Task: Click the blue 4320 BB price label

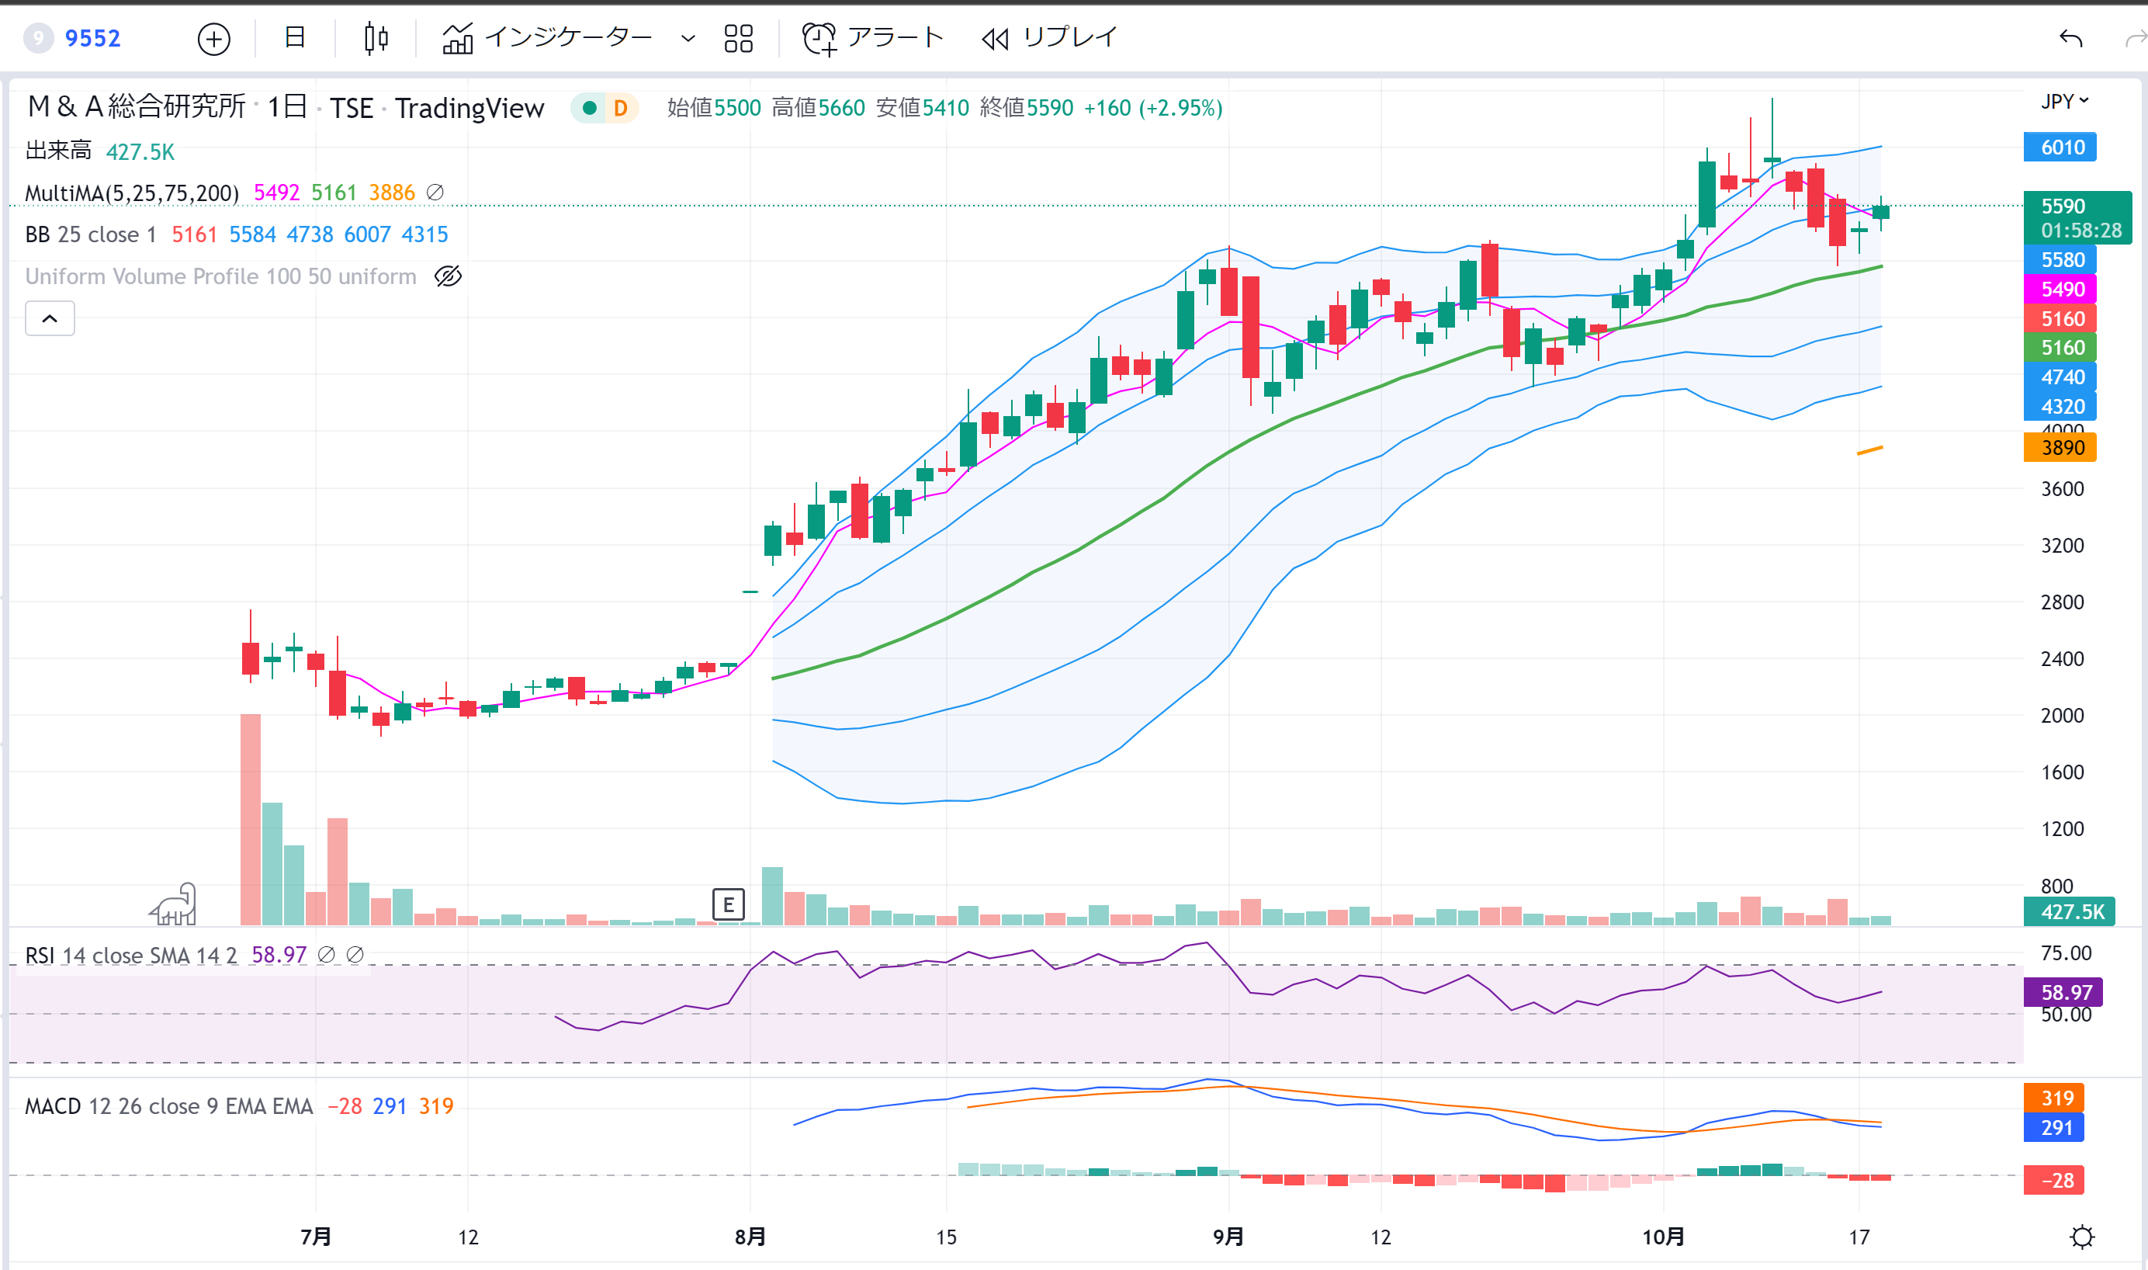Action: tap(2061, 407)
